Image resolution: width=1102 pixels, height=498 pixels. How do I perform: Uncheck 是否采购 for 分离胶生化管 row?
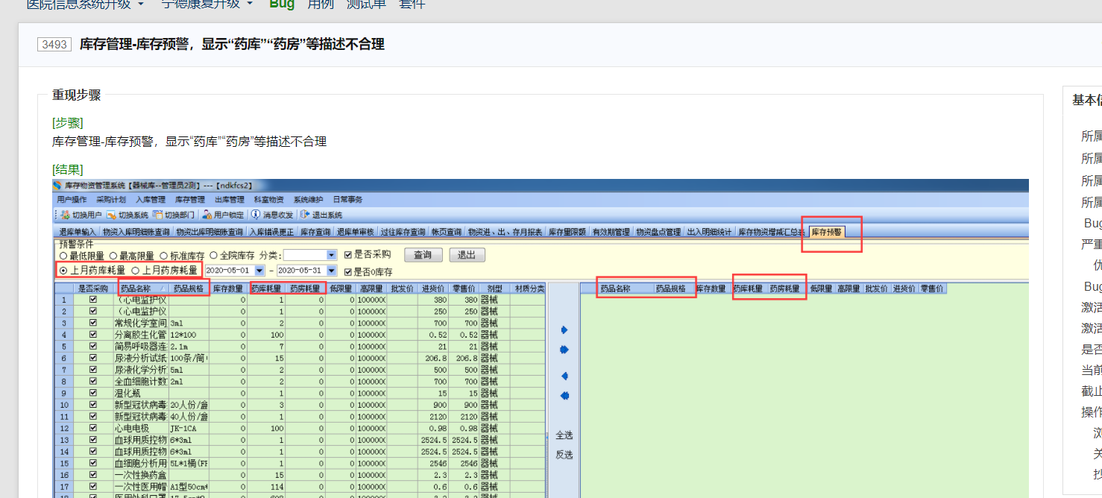click(x=92, y=335)
